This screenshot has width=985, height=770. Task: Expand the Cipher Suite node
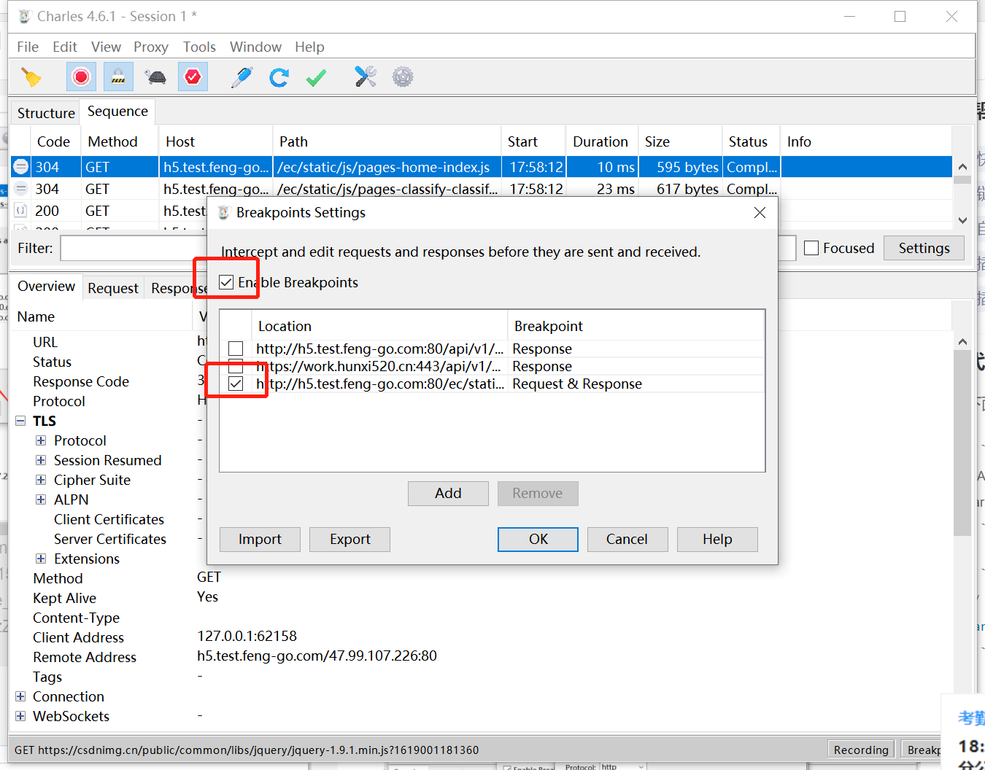pyautogui.click(x=41, y=480)
